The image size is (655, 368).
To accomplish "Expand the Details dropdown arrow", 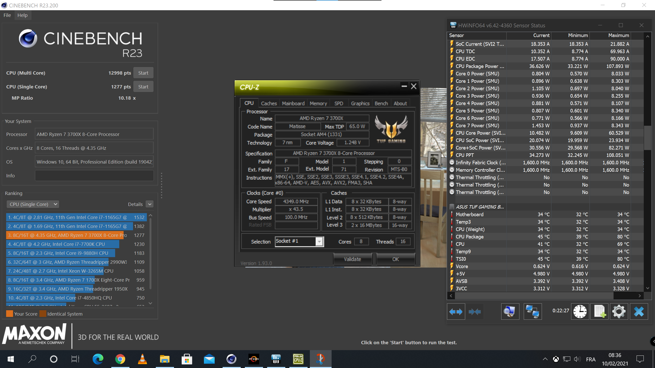I will 150,204.
